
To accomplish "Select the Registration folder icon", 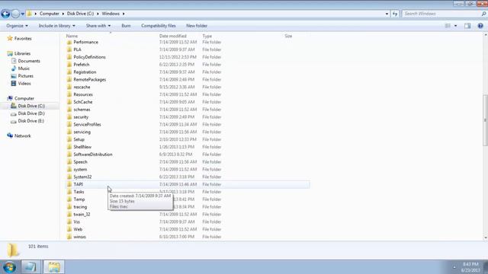I will tap(69, 72).
